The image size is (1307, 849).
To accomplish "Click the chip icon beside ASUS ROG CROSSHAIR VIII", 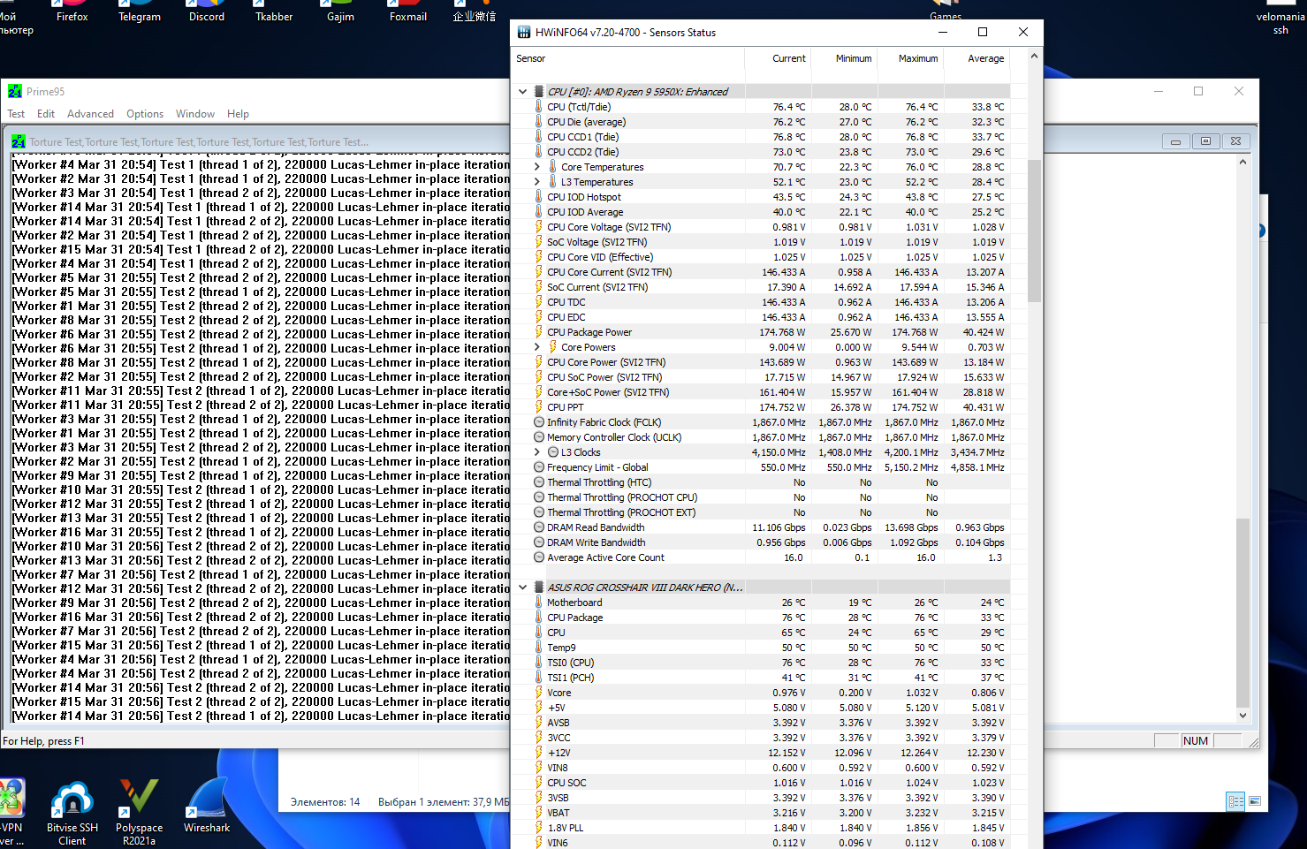I will click(x=539, y=587).
